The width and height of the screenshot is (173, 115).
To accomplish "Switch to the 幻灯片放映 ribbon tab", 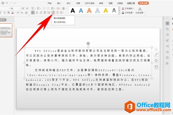I will click(x=89, y=3).
